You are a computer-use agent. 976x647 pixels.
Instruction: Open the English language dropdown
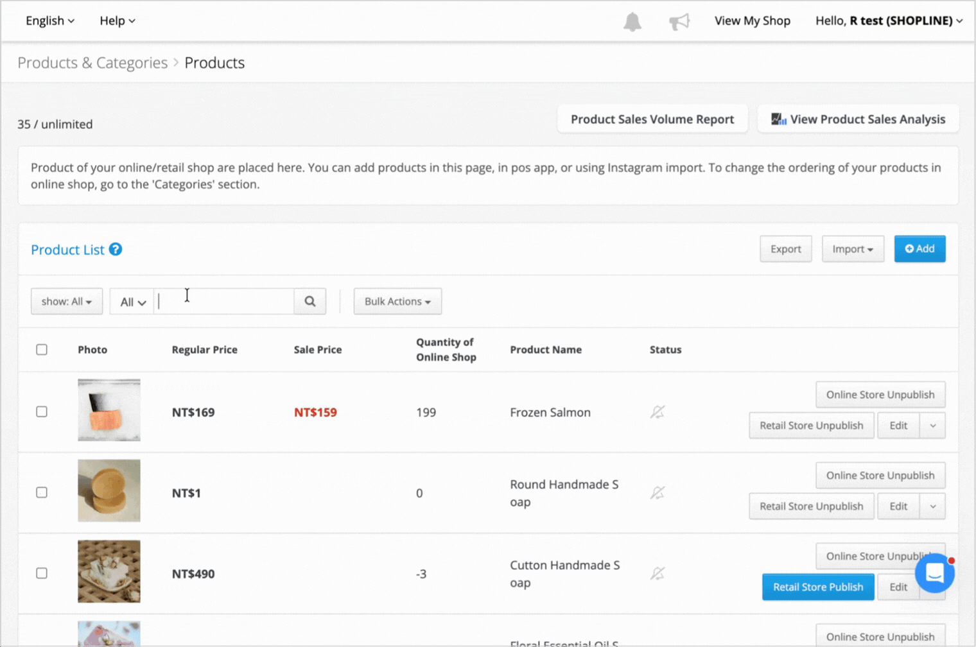(50, 21)
